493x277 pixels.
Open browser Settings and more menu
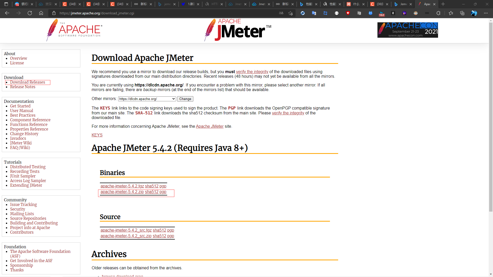[486, 13]
